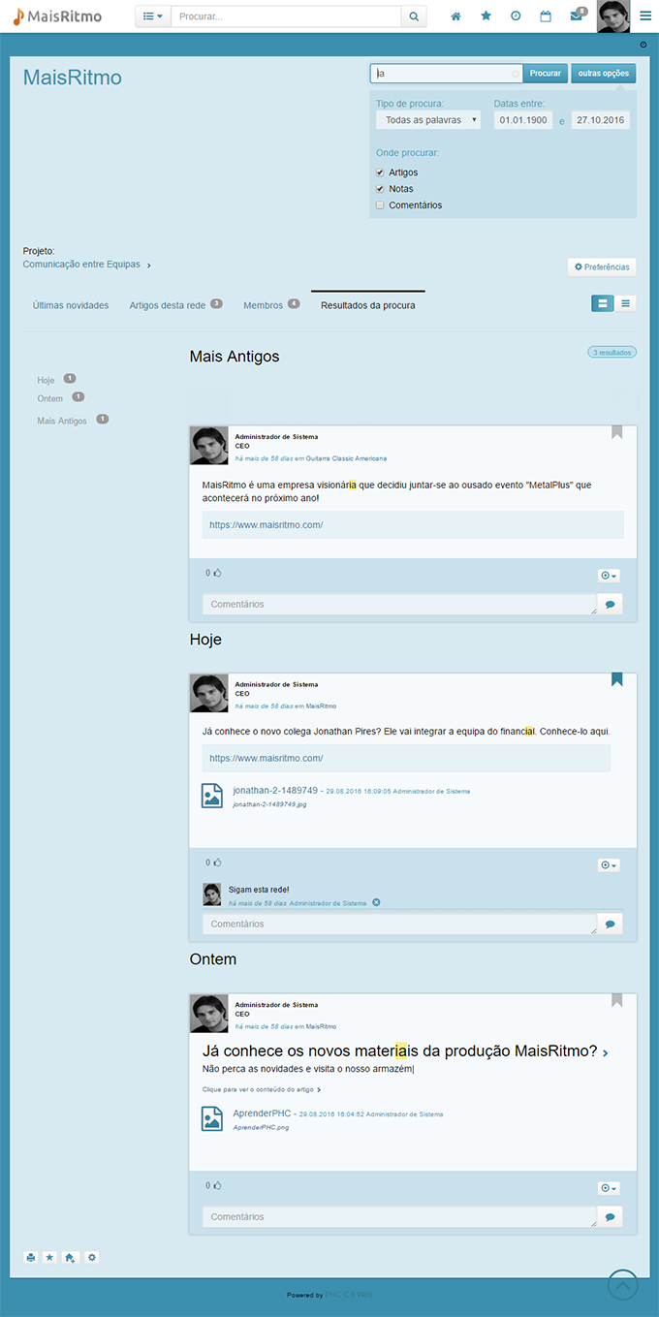Send comment on Jonathan Pires note
This screenshot has height=1317, width=659.
coord(610,924)
